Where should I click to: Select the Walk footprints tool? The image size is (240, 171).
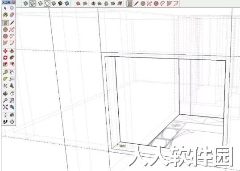[5, 122]
